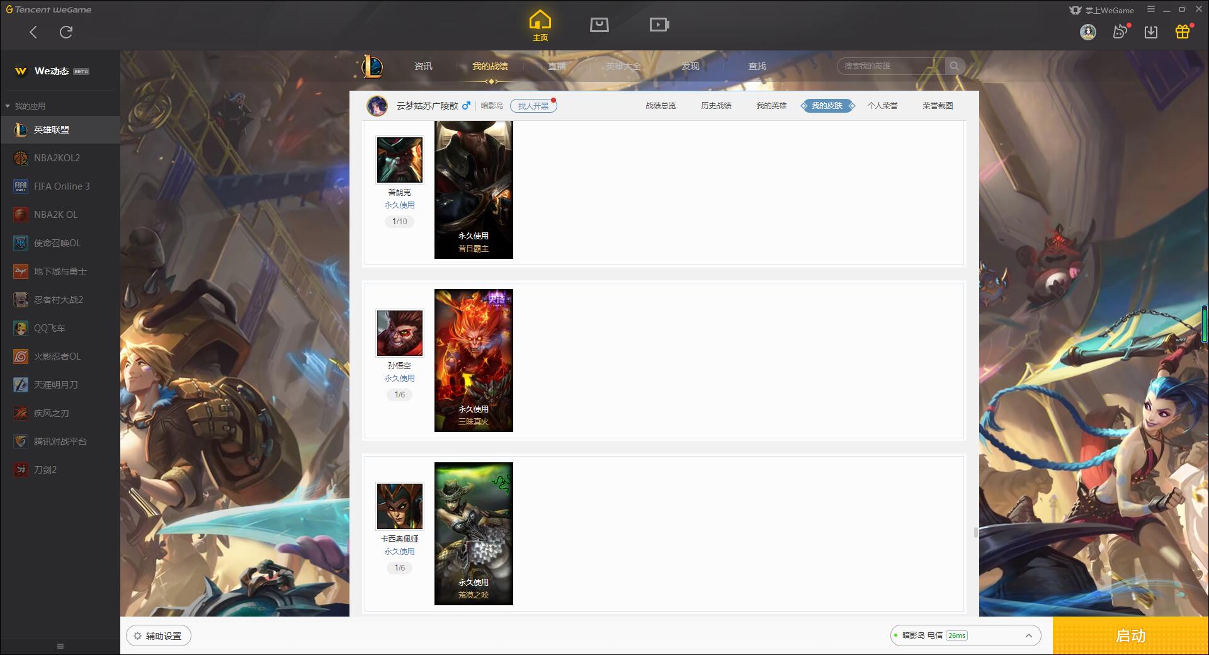
Task: Switch to 历史战绩 sub-tab
Action: 716,106
